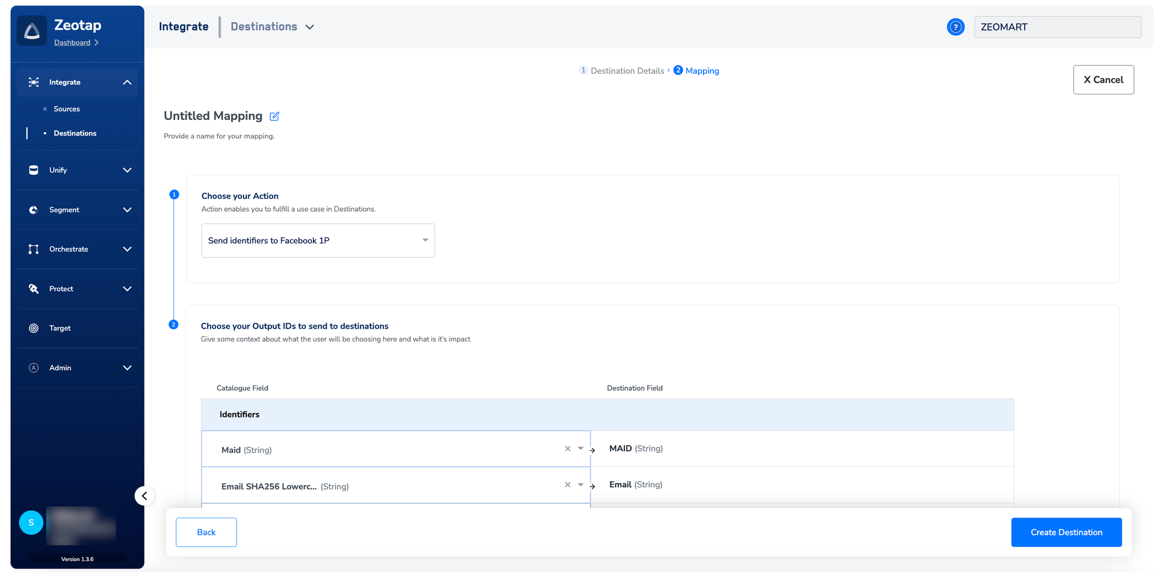Clear the Maid catalogue field selection
The height and width of the screenshot is (572, 1161).
click(x=567, y=449)
